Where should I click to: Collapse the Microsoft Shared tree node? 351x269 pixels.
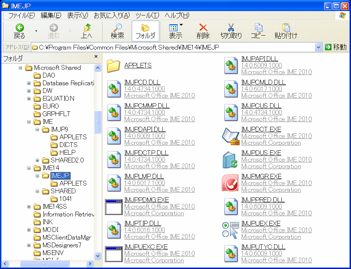coord(20,68)
